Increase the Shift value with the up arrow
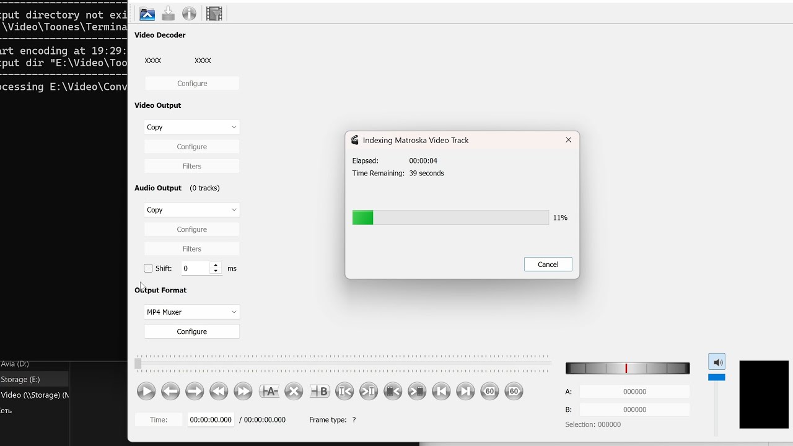The image size is (793, 446). (x=216, y=265)
